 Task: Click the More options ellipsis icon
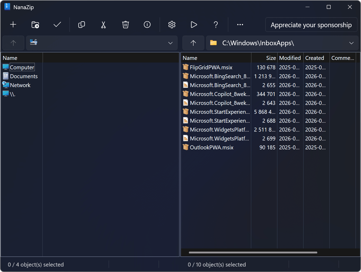tap(240, 25)
